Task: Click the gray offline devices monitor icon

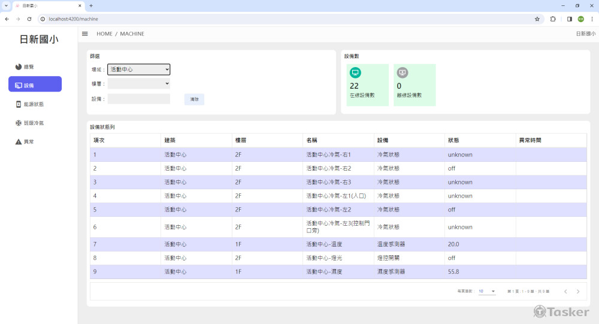Action: coord(403,73)
